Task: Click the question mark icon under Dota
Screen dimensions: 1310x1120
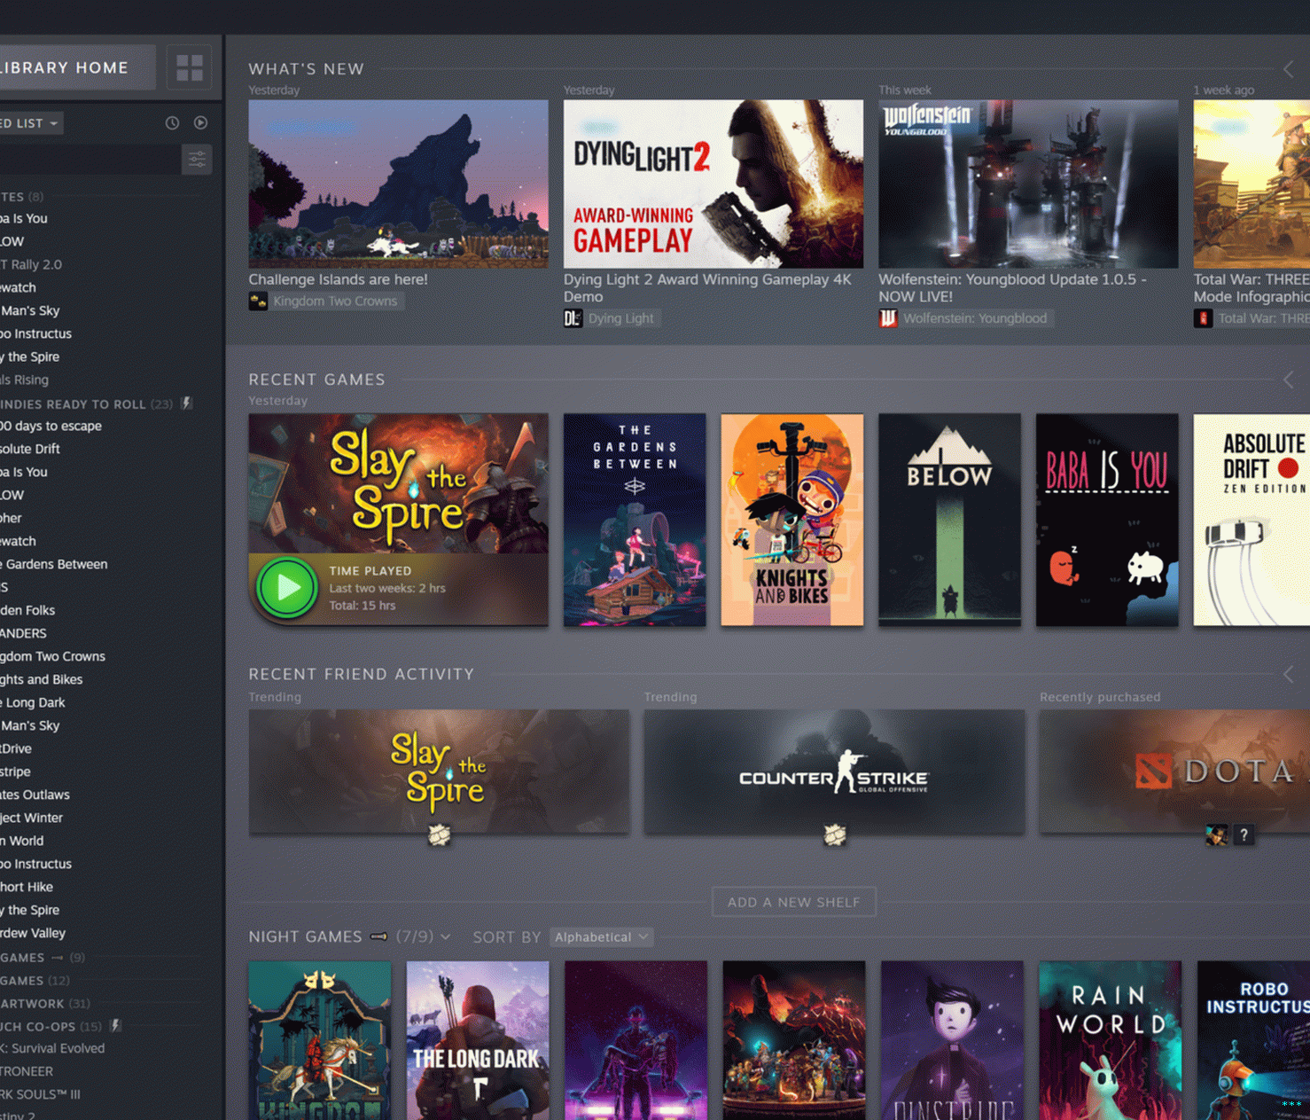Action: (1244, 834)
